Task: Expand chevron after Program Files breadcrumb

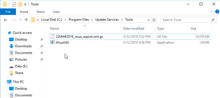Action: click(x=92, y=20)
